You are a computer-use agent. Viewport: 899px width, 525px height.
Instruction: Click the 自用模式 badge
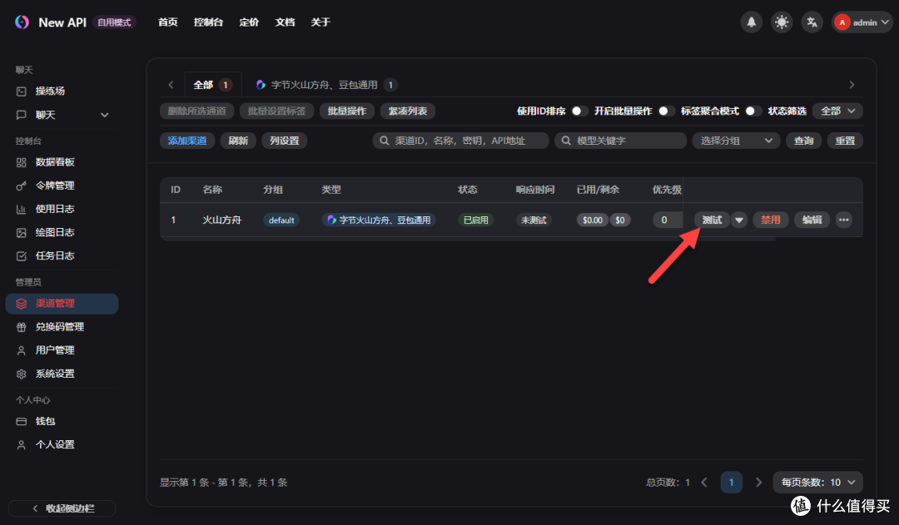coord(114,22)
